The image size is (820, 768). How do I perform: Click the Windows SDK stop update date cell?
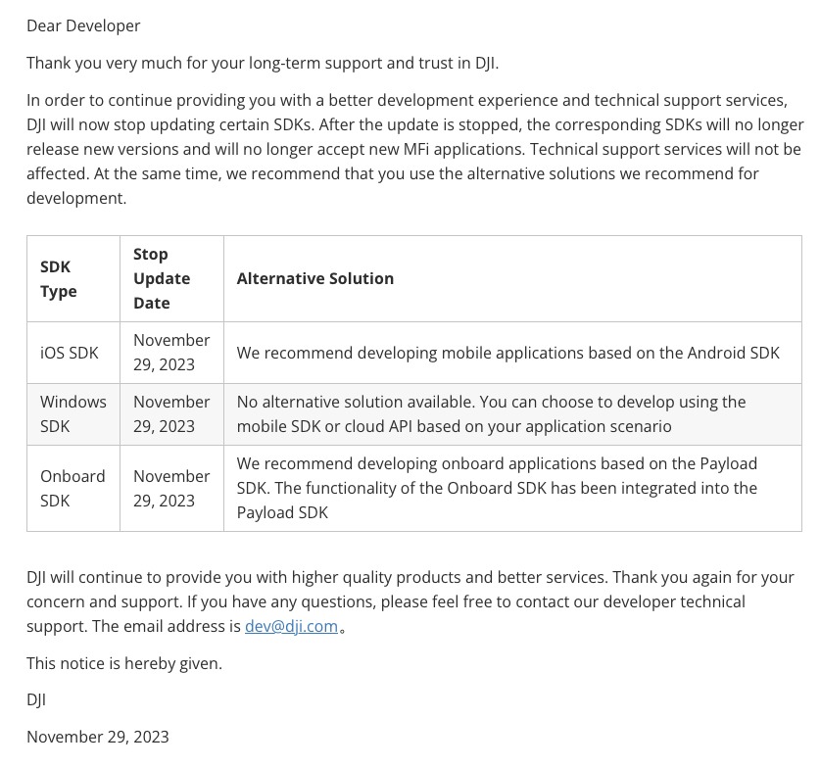[x=171, y=414]
